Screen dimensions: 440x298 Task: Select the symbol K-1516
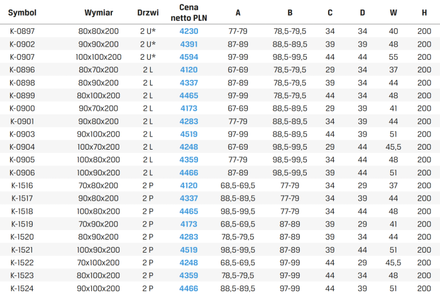tap(22, 185)
